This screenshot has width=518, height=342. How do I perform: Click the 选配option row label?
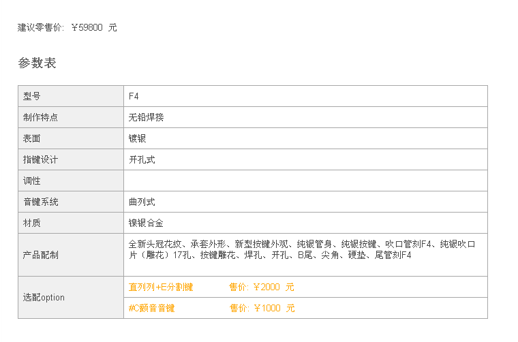(71, 298)
